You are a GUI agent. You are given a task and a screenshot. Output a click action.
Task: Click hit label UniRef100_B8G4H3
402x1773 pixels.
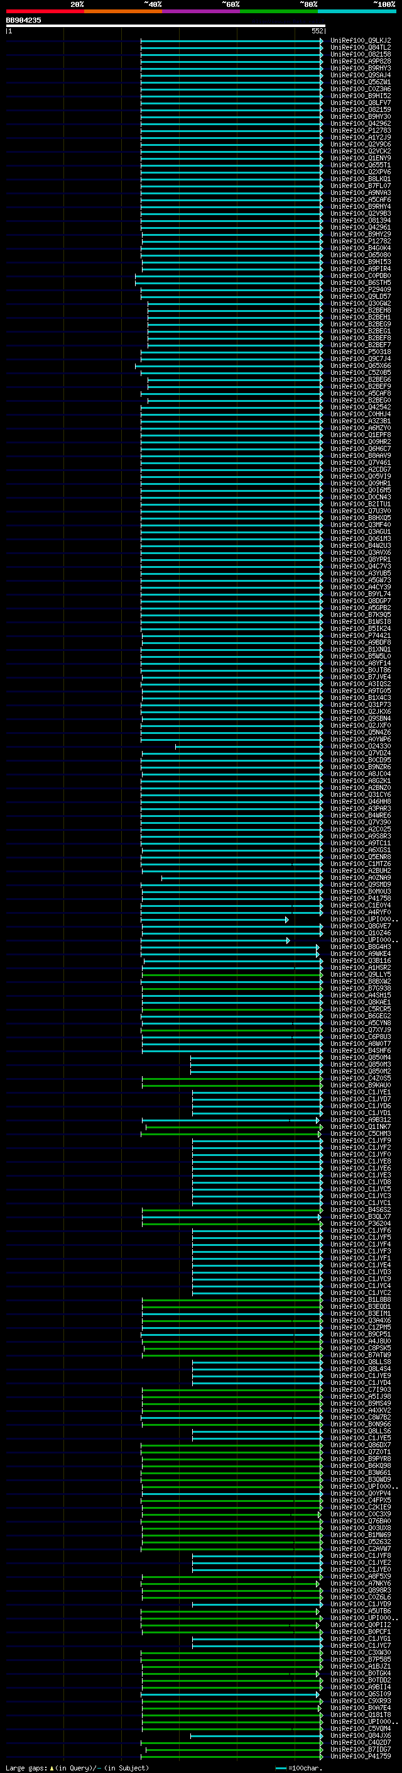(x=361, y=947)
